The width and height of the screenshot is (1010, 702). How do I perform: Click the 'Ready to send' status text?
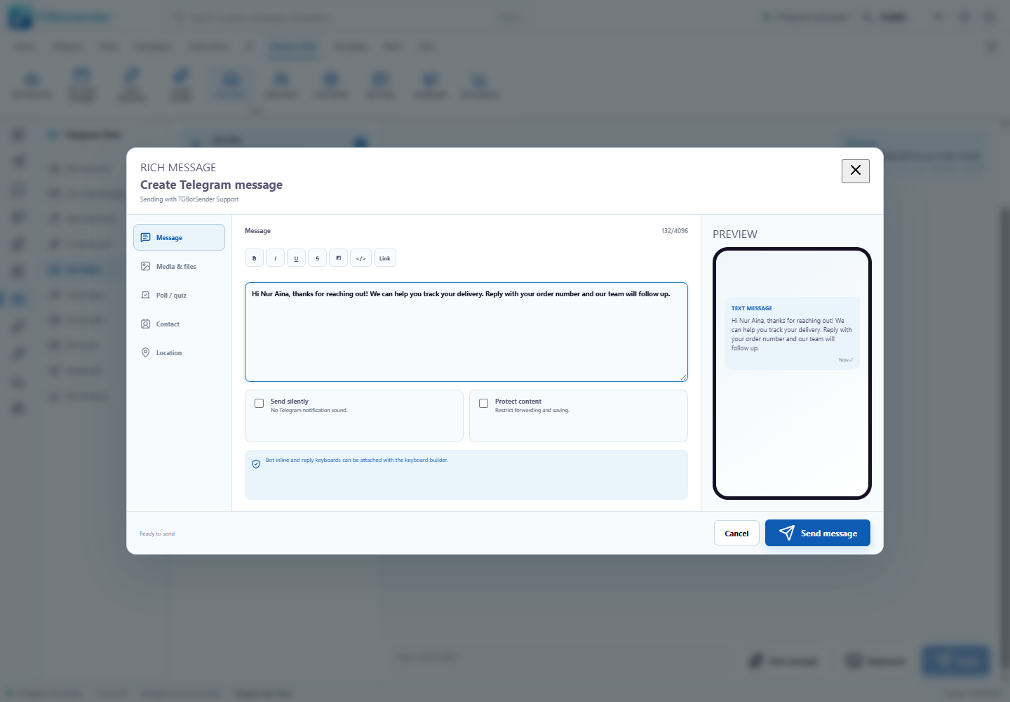click(157, 534)
